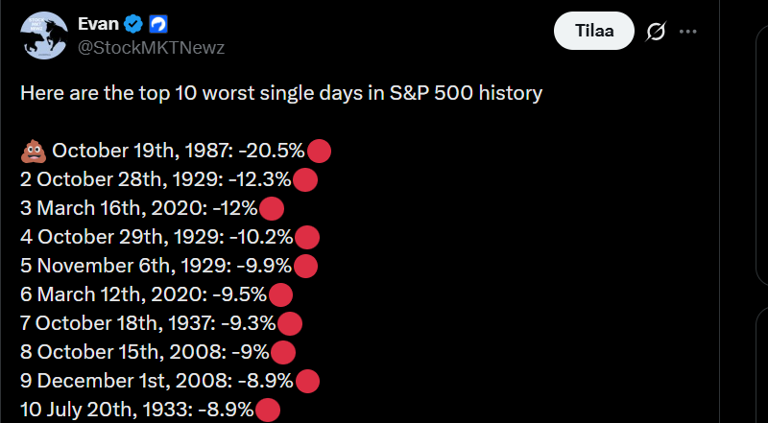The image size is (768, 423).
Task: Click red circle on October 15th, 2008 line
Action: (283, 352)
